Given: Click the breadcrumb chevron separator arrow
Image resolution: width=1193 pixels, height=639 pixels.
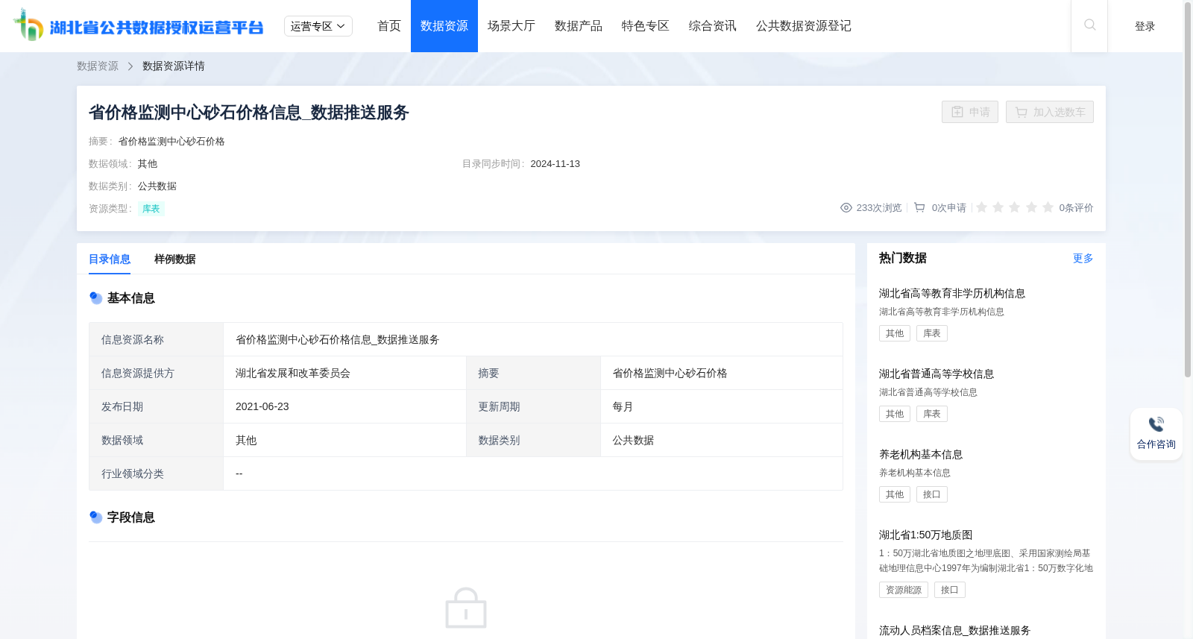Looking at the screenshot, I should (130, 66).
